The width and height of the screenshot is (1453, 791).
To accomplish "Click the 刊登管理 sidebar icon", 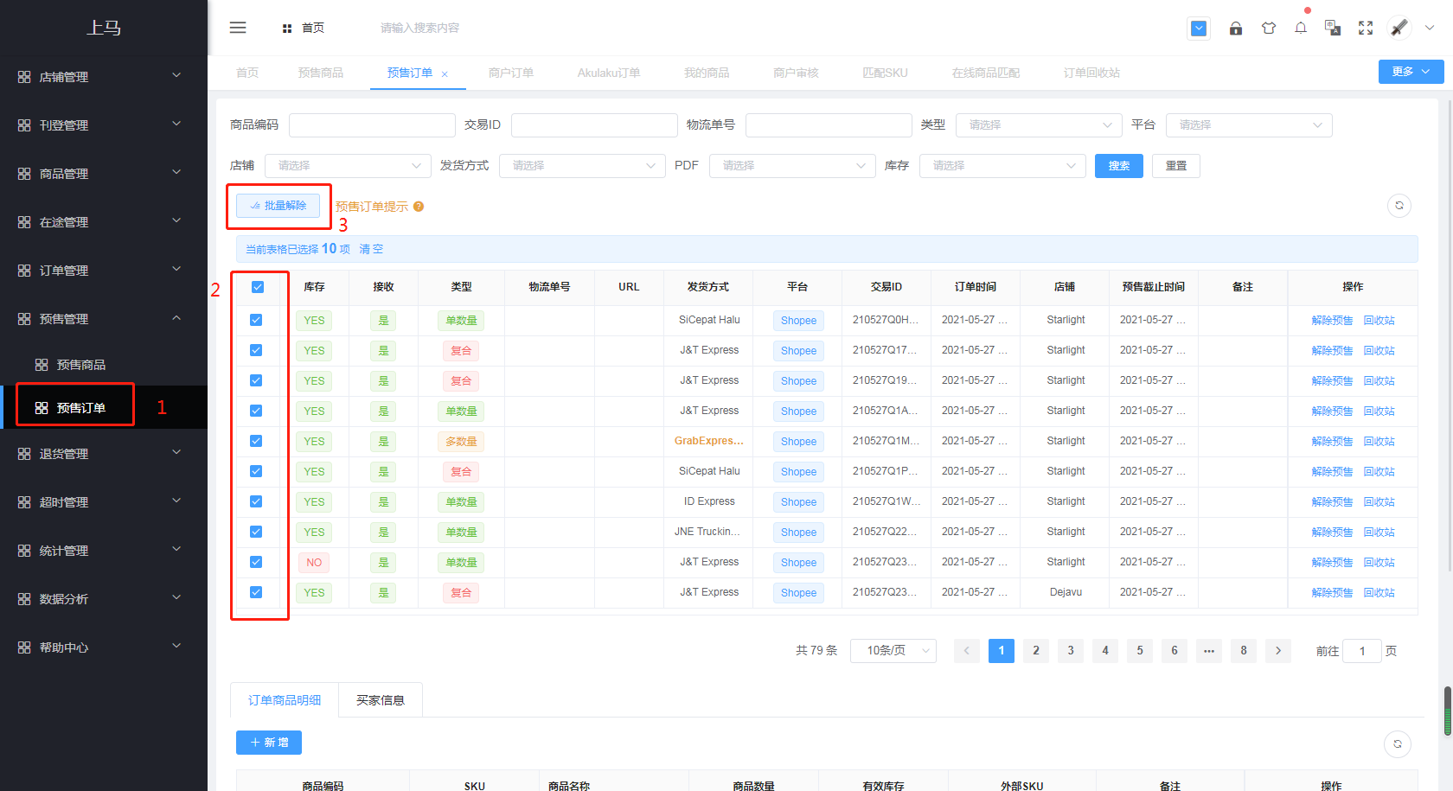I will pyautogui.click(x=24, y=125).
